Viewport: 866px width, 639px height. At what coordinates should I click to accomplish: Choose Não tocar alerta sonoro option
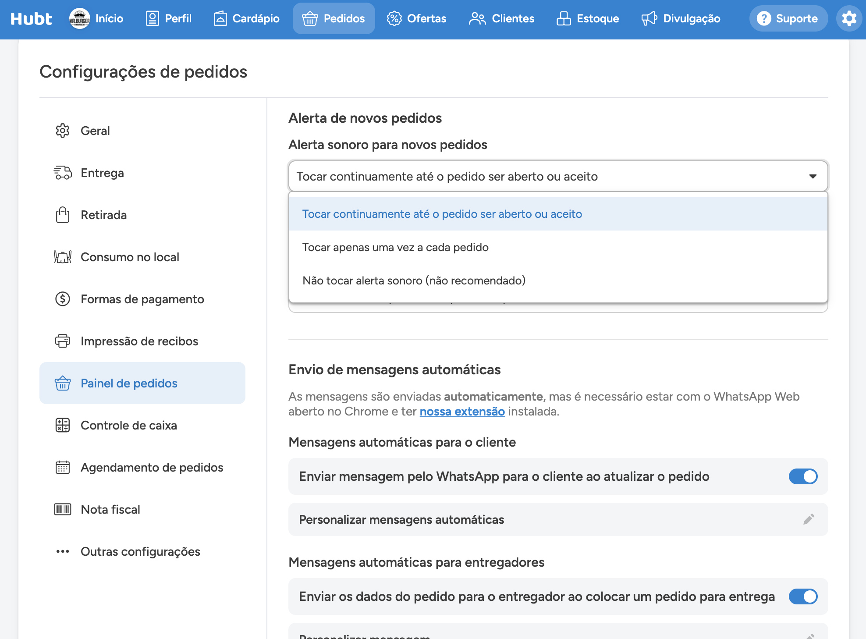pyautogui.click(x=558, y=280)
